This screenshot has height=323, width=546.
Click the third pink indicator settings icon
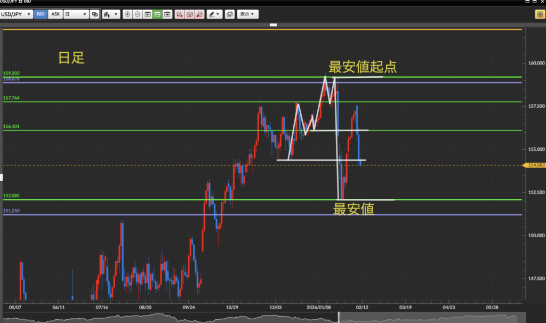[199, 14]
